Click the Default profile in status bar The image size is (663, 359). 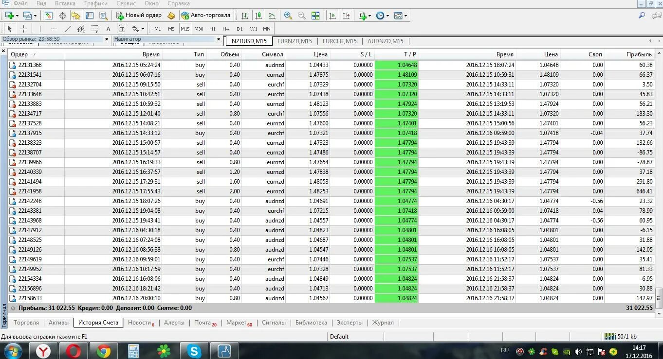click(x=339, y=336)
